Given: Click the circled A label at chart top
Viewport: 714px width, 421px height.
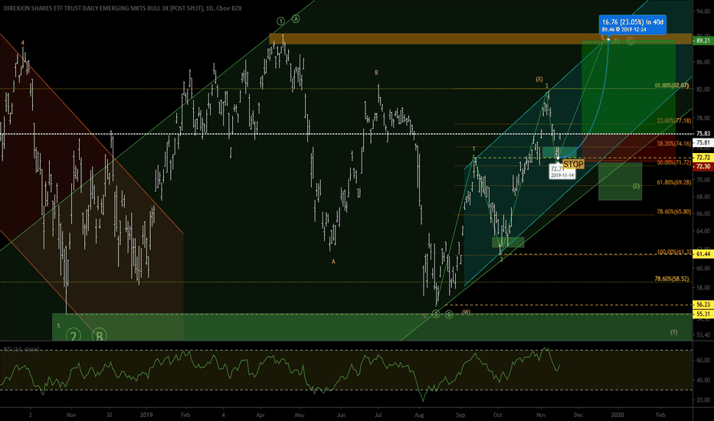Looking at the screenshot, I should [296, 18].
